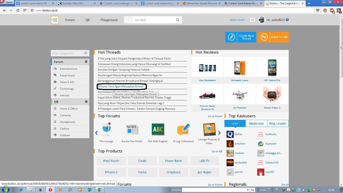Click the pencil icon on Create New Thread
Screen dimensions: 343x193
click(x=231, y=37)
